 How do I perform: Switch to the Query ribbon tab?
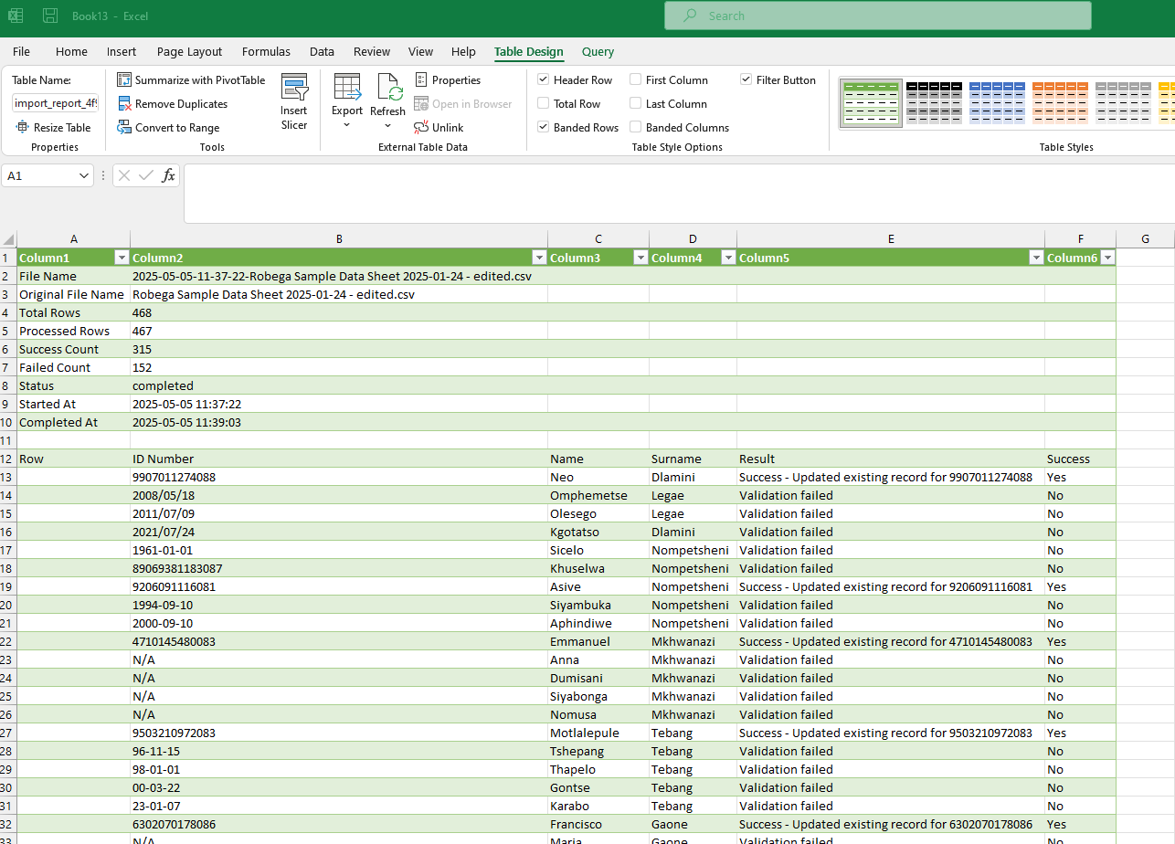[598, 52]
